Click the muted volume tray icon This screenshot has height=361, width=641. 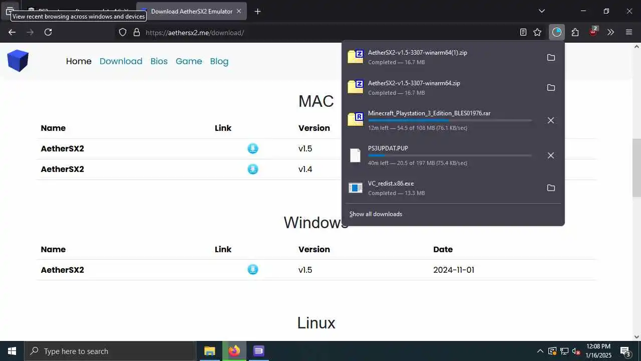(576, 351)
